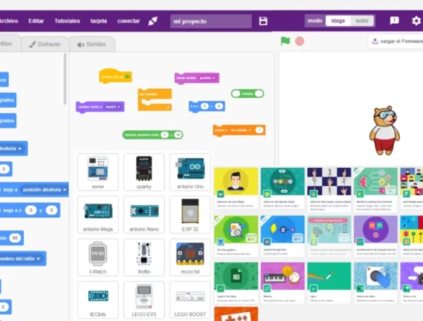The height and width of the screenshot is (321, 423).
Task: Switch mode to stage
Action: pos(338,21)
